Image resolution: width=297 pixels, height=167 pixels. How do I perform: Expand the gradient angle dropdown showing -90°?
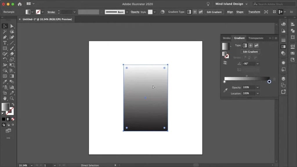(x=258, y=64)
